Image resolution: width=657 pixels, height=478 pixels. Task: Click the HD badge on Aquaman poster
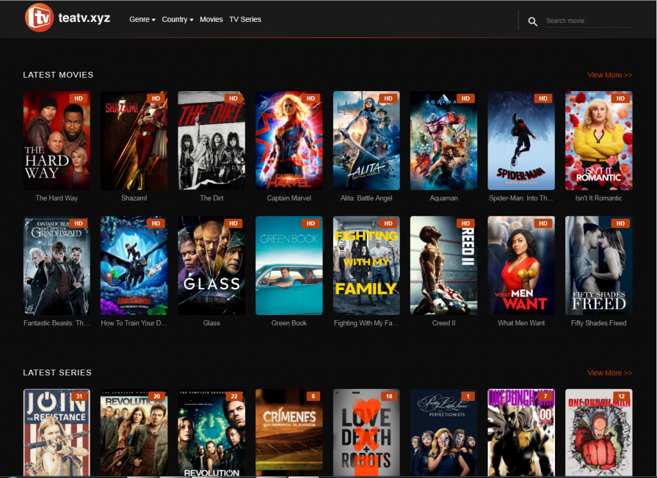pos(466,98)
